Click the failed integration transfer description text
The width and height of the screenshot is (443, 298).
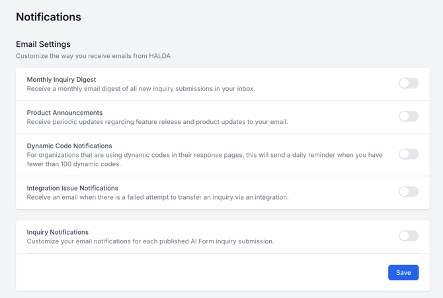(157, 197)
